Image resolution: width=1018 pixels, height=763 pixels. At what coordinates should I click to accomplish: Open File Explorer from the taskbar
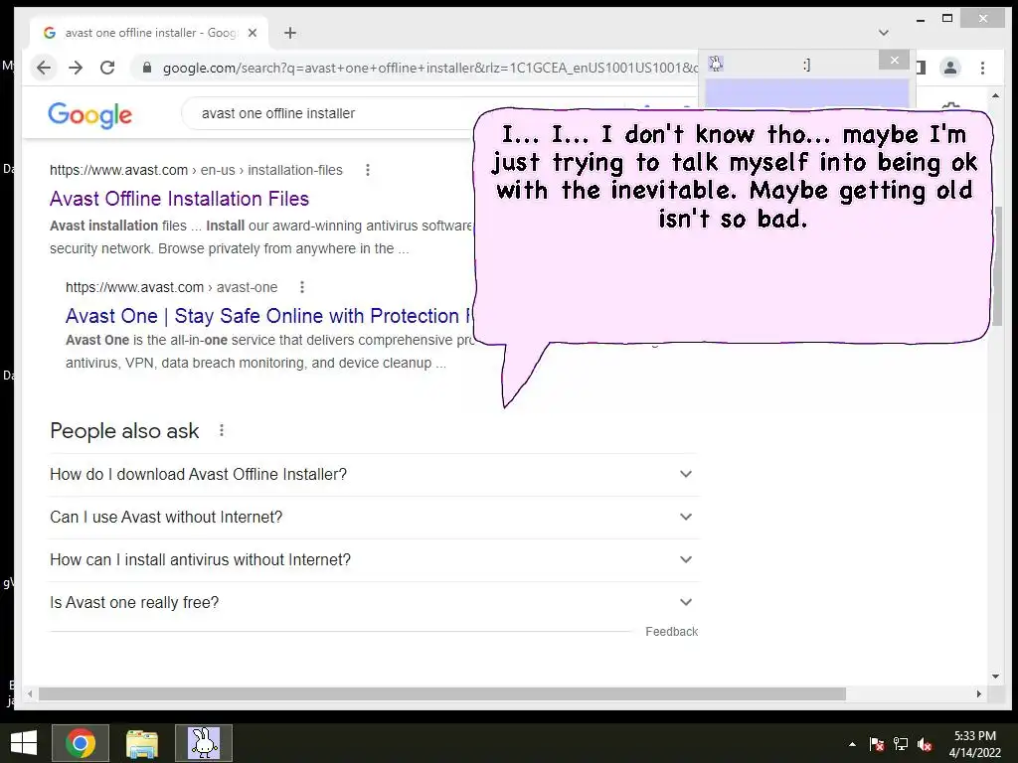[x=142, y=743]
